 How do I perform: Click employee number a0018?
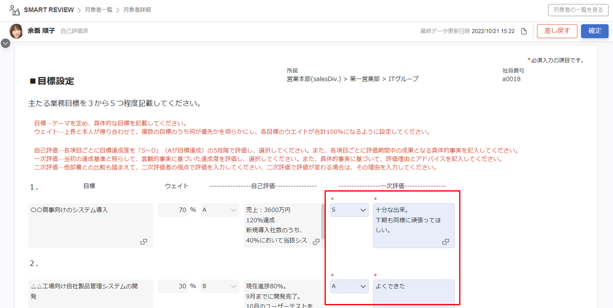511,79
